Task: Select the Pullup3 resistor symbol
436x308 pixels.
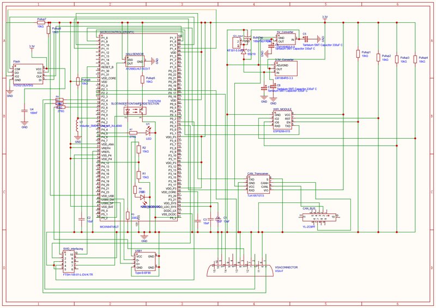Action: (x=397, y=59)
